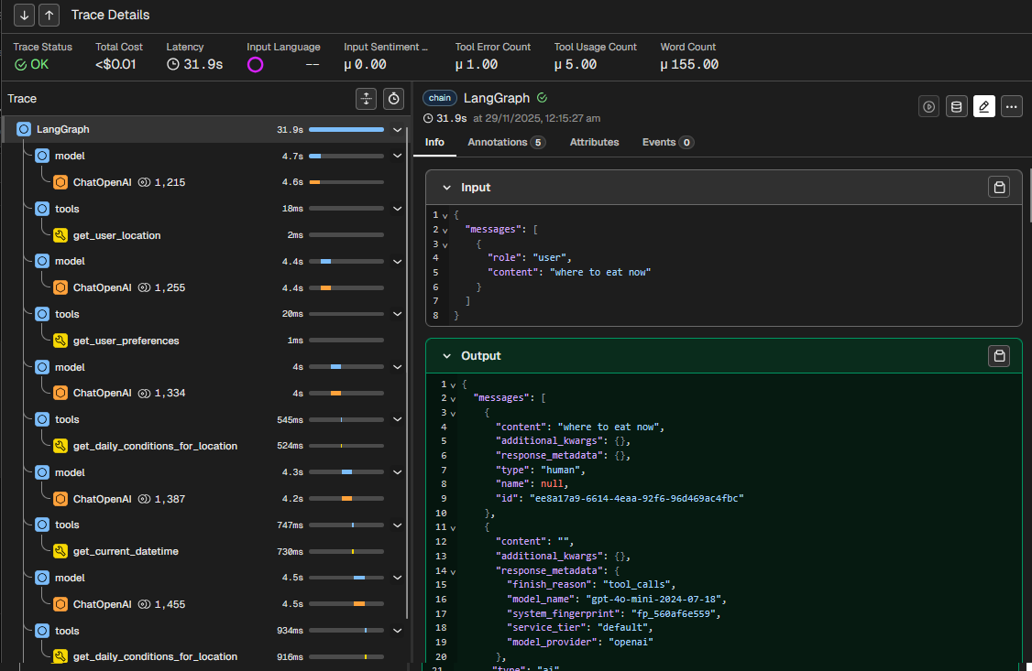This screenshot has height=671, width=1032.
Task: Switch to the Annotations tab
Action: (x=506, y=143)
